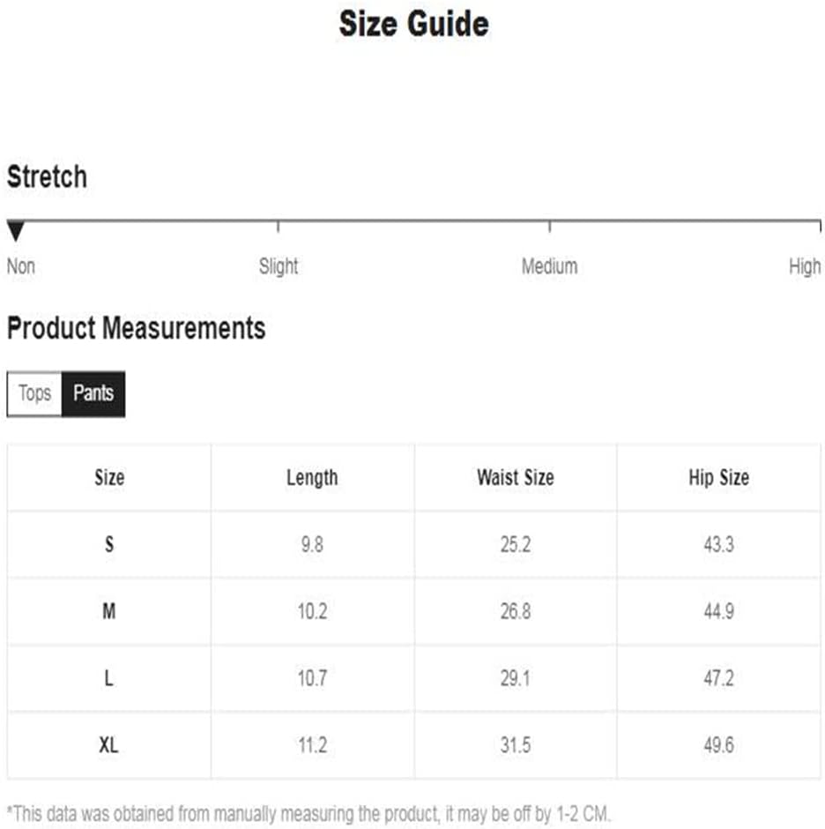825x829 pixels.
Task: Click the Hip Size column header
Action: tap(718, 477)
